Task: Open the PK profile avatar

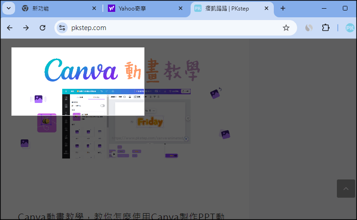Action: point(350,28)
